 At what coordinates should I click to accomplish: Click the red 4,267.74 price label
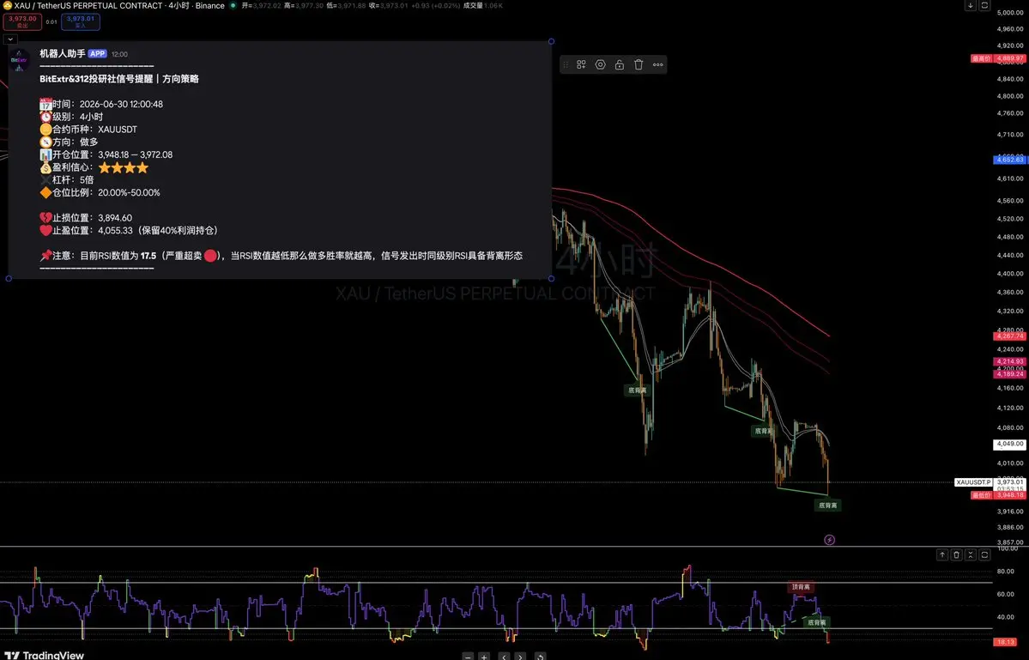tap(1009, 336)
